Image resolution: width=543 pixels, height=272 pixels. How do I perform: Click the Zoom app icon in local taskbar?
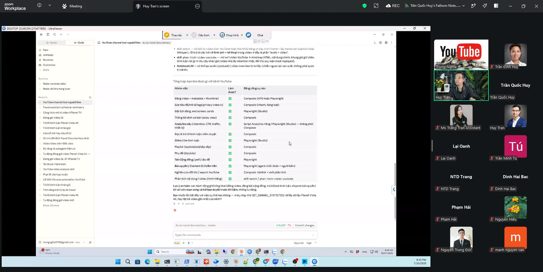(x=275, y=261)
